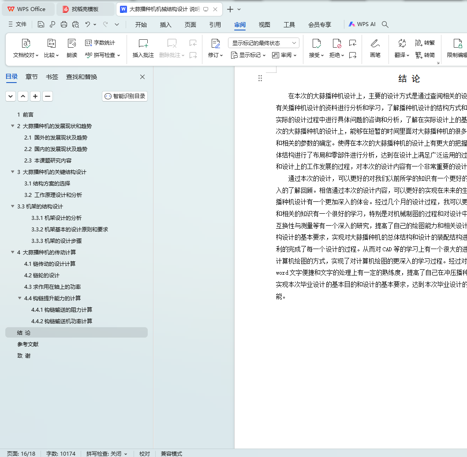
Task: Switch to 书签 tab in navigation pane
Action: [52, 77]
